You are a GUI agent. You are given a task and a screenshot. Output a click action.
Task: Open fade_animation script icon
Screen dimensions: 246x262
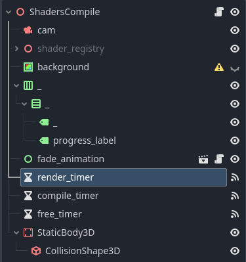click(x=219, y=159)
